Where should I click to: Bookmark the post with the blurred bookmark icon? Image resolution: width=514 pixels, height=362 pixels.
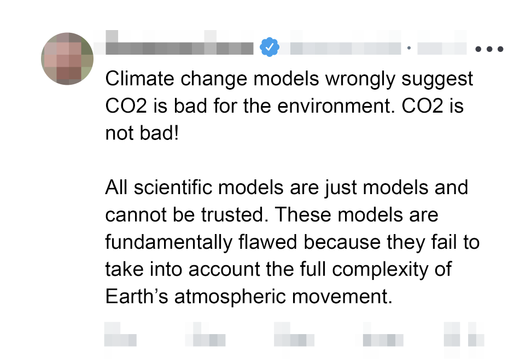click(x=452, y=333)
